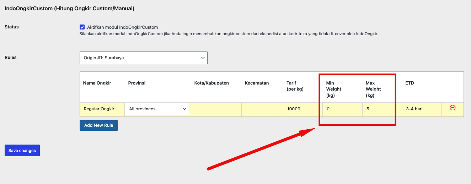The image size is (471, 184).
Task: Focus the Nama Ongkir field Regular Ongkir
Action: click(102, 109)
